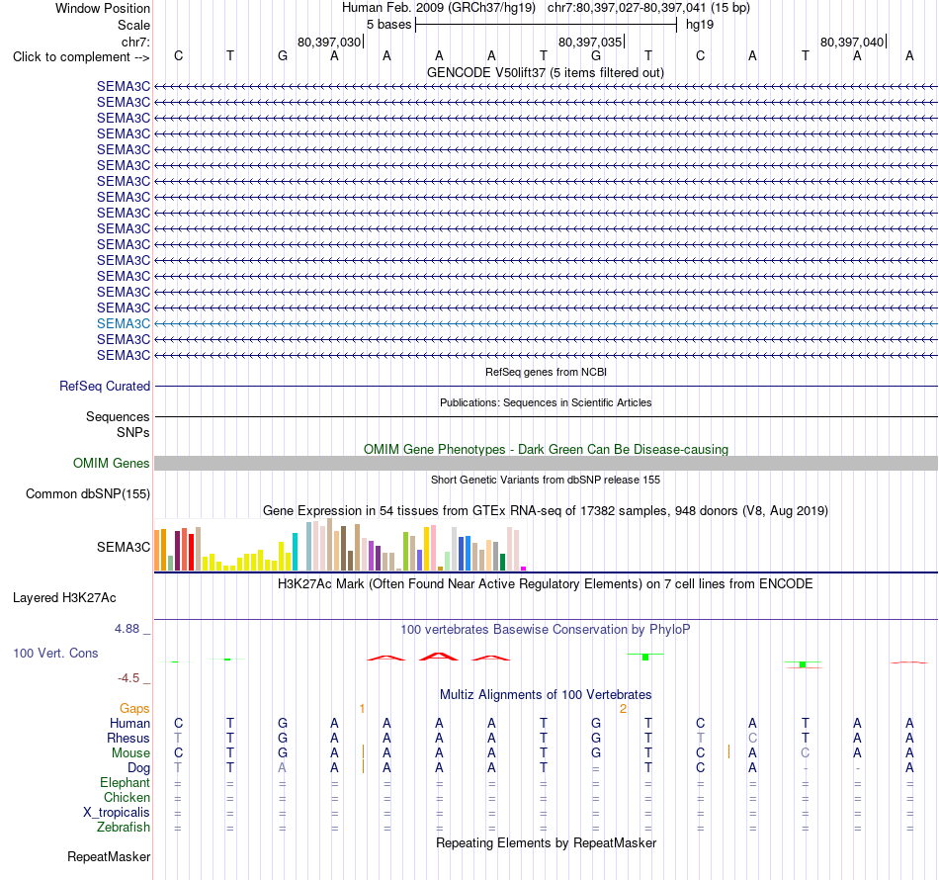
Task: Click the 'Human Feb. 2009 (GRCh37/hg19)' assembly text
Action: [x=438, y=8]
